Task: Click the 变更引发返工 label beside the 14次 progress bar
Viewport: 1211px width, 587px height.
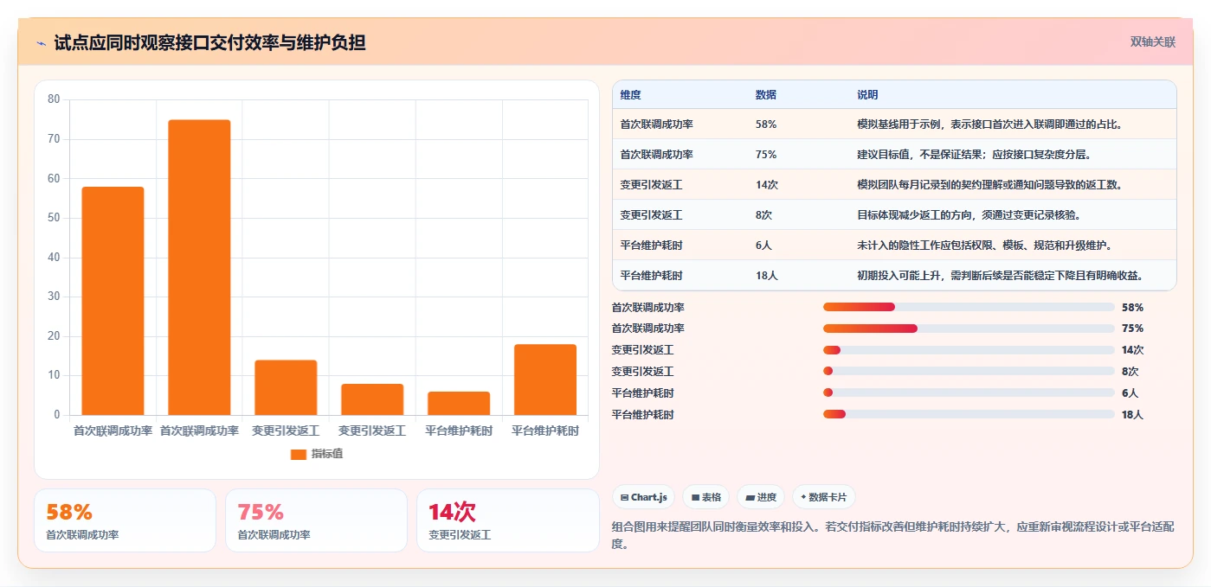Action: [x=642, y=350]
